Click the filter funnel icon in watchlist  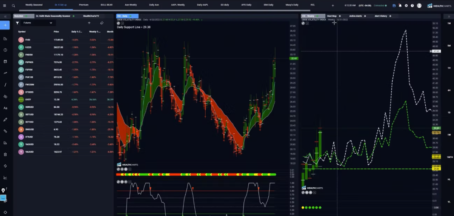[17, 23]
